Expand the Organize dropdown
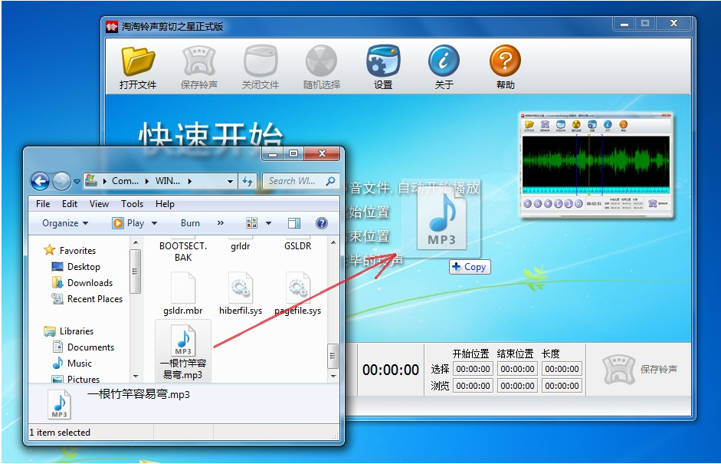 coord(65,223)
